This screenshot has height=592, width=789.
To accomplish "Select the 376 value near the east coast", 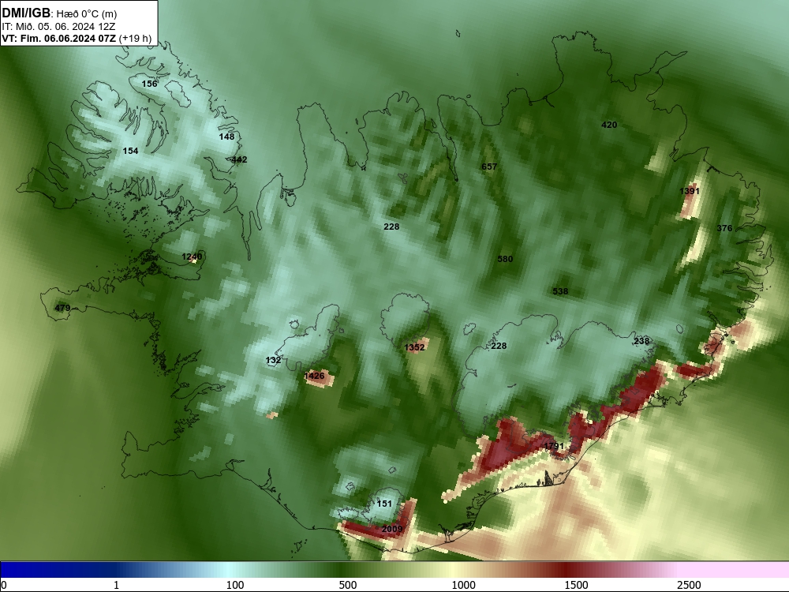I will [724, 228].
